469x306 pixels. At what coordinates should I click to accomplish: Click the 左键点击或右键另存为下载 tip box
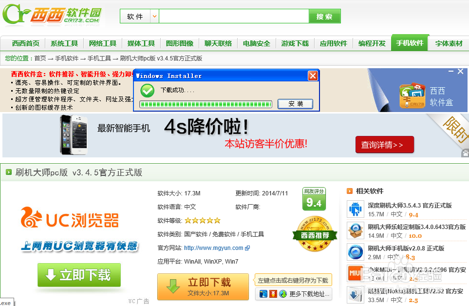coord(293,280)
